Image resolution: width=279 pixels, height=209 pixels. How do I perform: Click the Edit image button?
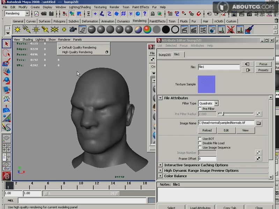coord(226,130)
